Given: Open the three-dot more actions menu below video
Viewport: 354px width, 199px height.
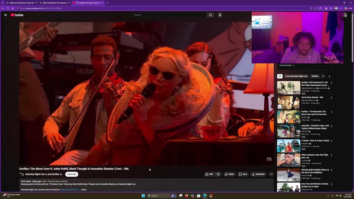Looking at the screenshot, I should point(271,174).
